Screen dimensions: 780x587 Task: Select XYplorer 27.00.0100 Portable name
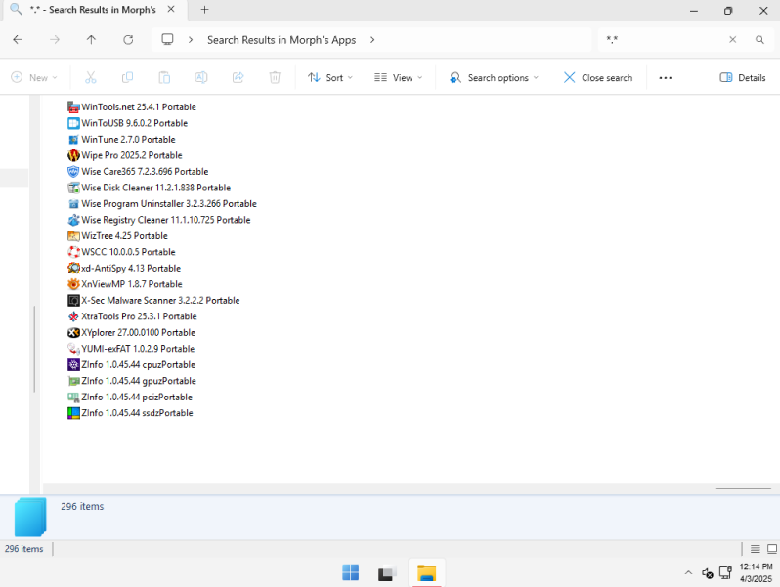(x=138, y=332)
